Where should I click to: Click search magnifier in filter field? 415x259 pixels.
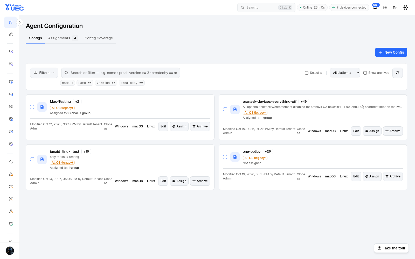(66, 73)
